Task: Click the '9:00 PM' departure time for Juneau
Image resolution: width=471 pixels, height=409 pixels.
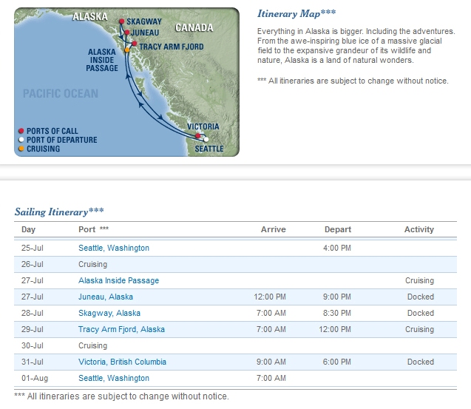Action: click(x=337, y=297)
